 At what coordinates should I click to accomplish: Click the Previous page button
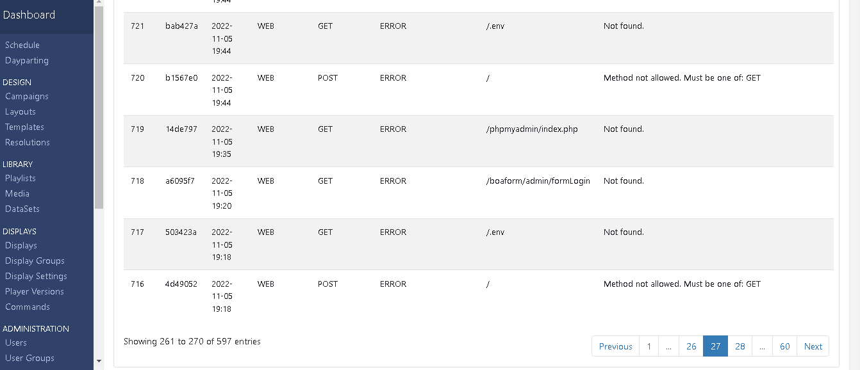[615, 346]
